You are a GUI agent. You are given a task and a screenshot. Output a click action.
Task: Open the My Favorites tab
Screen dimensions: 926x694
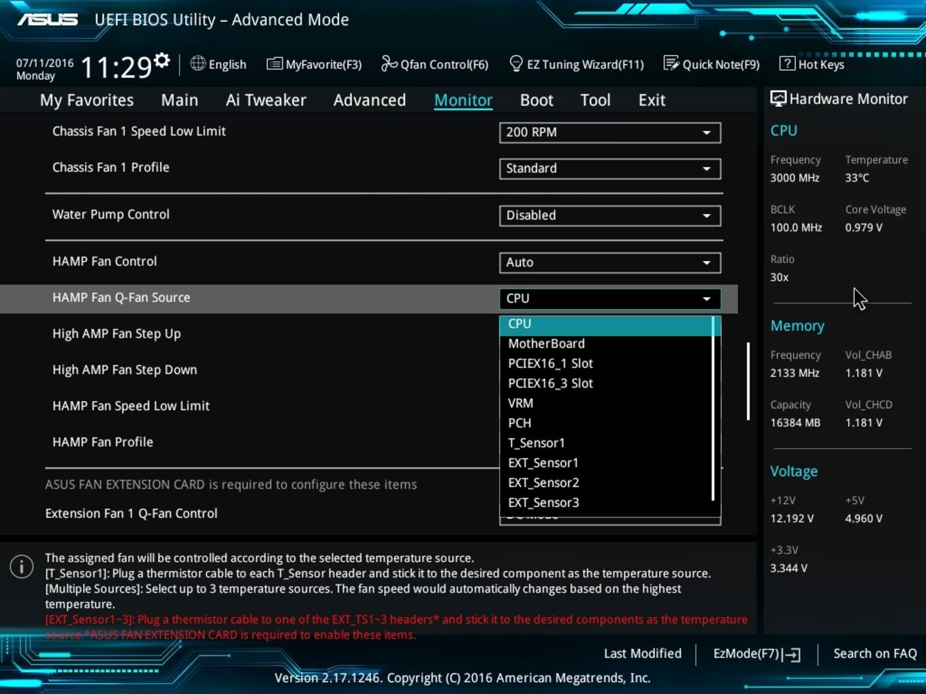pos(86,100)
